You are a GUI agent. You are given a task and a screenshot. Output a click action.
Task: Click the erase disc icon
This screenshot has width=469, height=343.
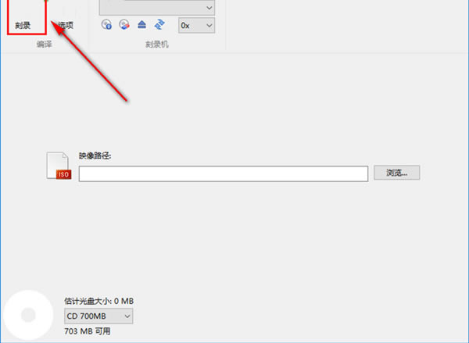click(x=124, y=25)
